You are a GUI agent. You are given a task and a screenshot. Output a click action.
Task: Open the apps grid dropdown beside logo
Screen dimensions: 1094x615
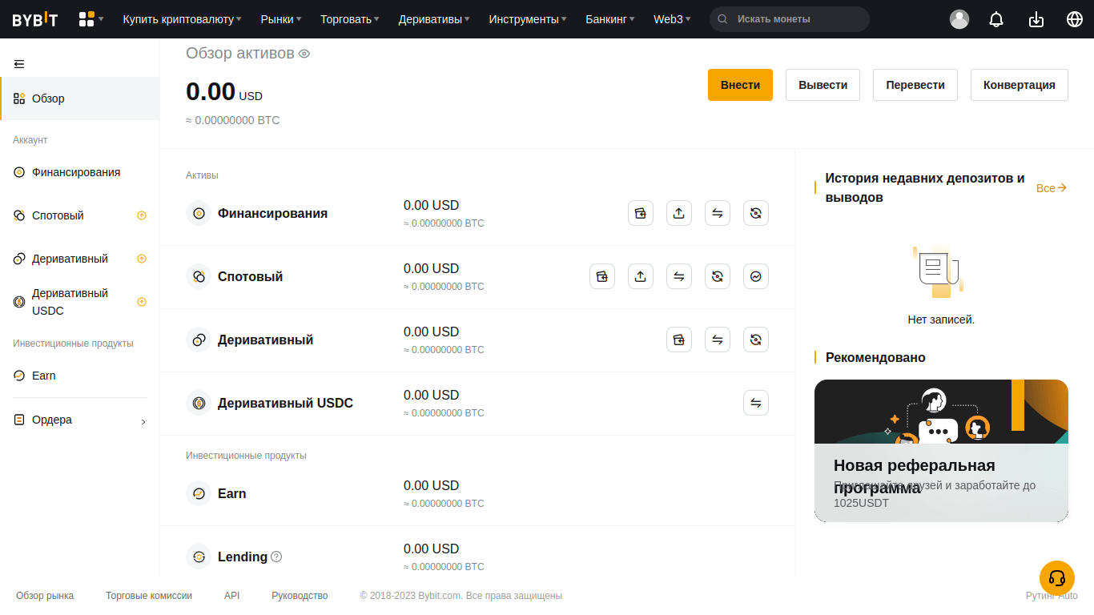coord(90,19)
